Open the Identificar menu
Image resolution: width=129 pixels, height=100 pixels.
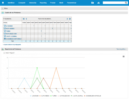tap(11, 3)
